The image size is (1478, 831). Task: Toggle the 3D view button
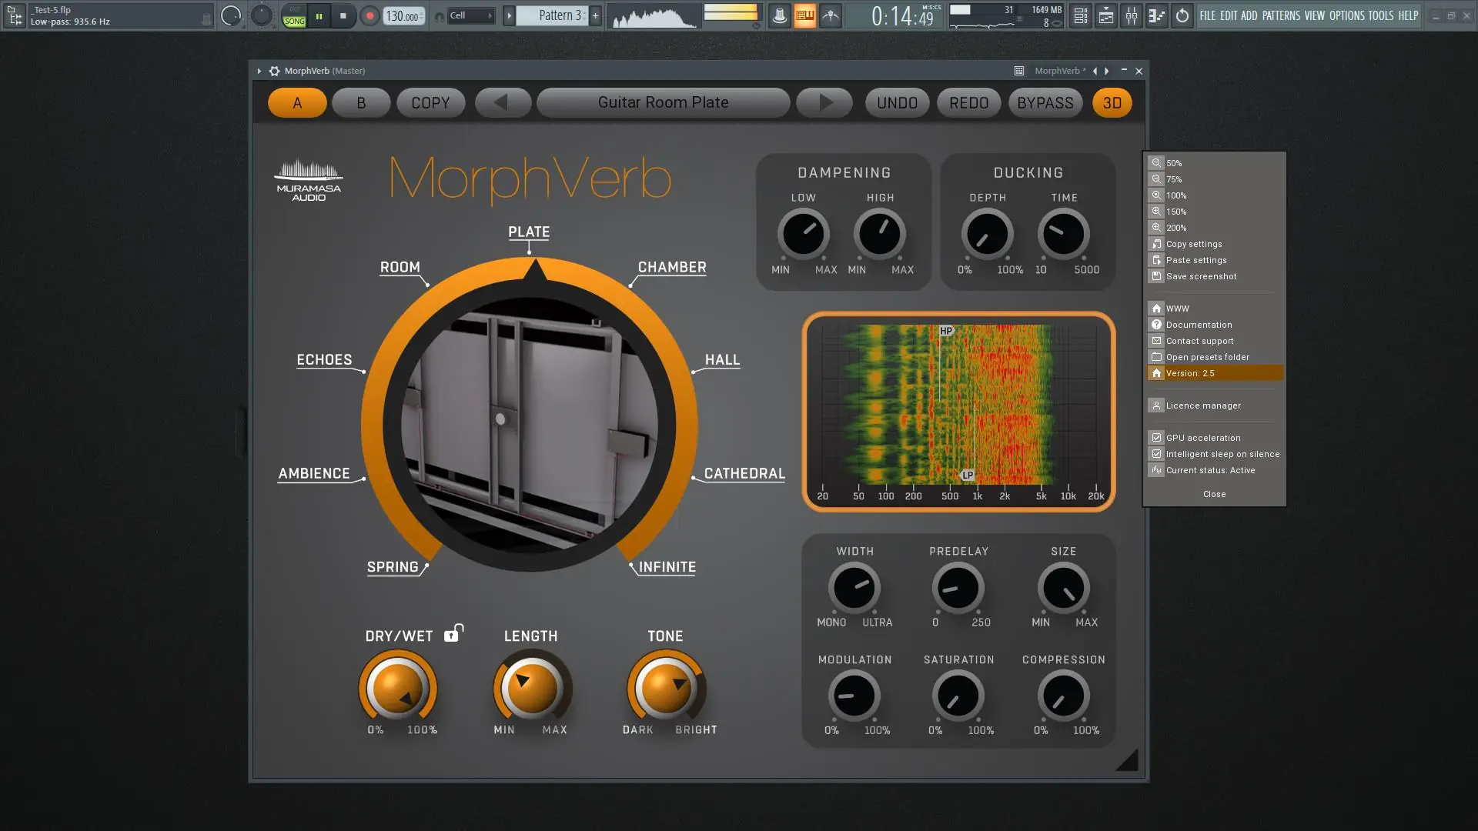tap(1112, 102)
